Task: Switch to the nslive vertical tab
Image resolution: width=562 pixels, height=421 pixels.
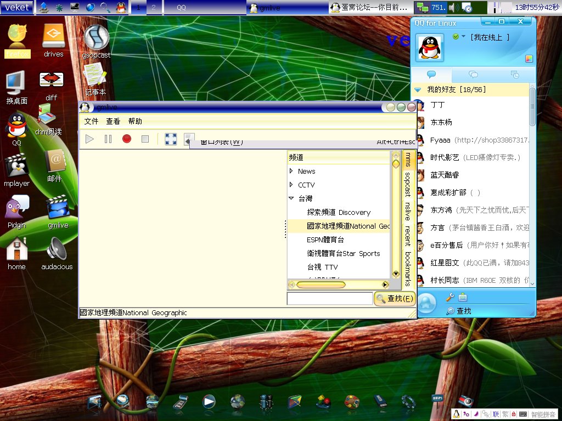Action: pyautogui.click(x=408, y=211)
